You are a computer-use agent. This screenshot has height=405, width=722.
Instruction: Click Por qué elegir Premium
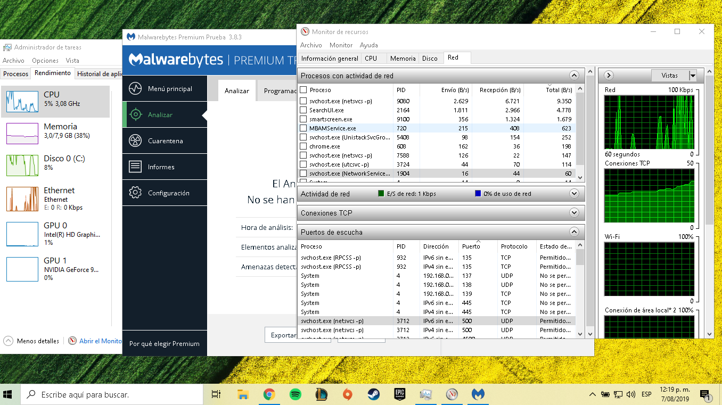pos(165,344)
